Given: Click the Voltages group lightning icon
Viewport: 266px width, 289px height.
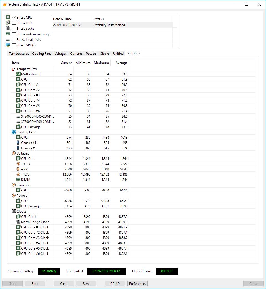Looking at the screenshot, I should [x=14, y=153].
